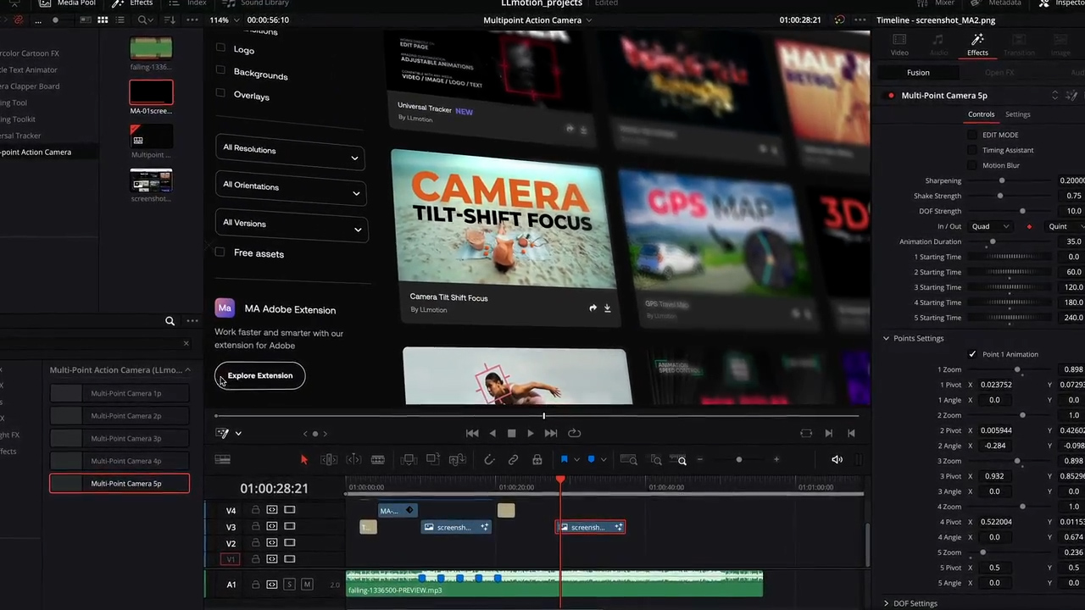
Task: Enable the Motion Blur checkbox
Action: (972, 165)
